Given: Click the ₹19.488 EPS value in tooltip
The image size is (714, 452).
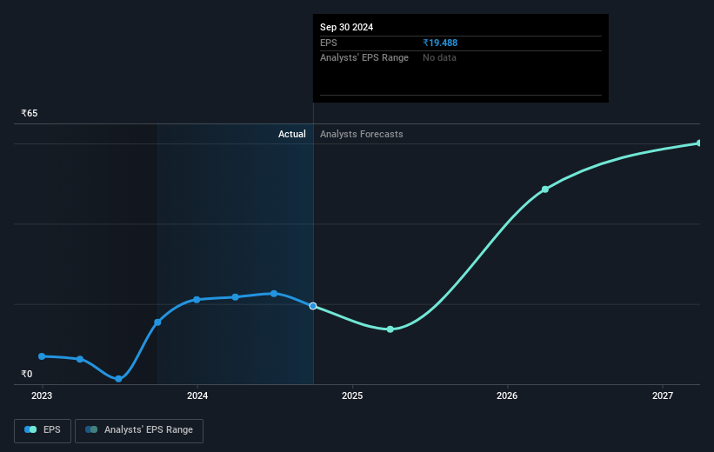Looking at the screenshot, I should [x=440, y=43].
